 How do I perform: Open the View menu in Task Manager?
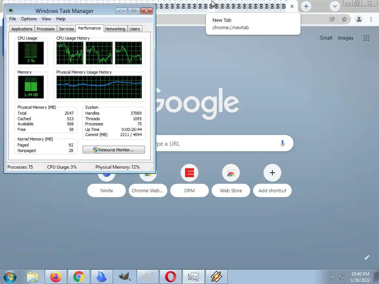click(46, 19)
